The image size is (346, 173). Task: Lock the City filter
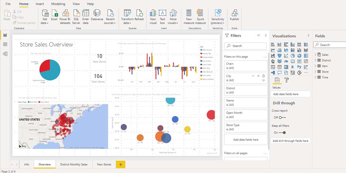(263, 76)
